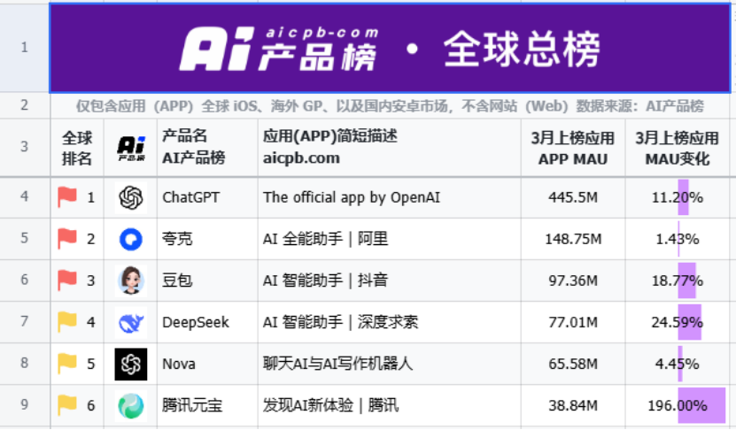Select the 腾讯元宝 product name cell
The width and height of the screenshot is (736, 430).
(x=207, y=406)
